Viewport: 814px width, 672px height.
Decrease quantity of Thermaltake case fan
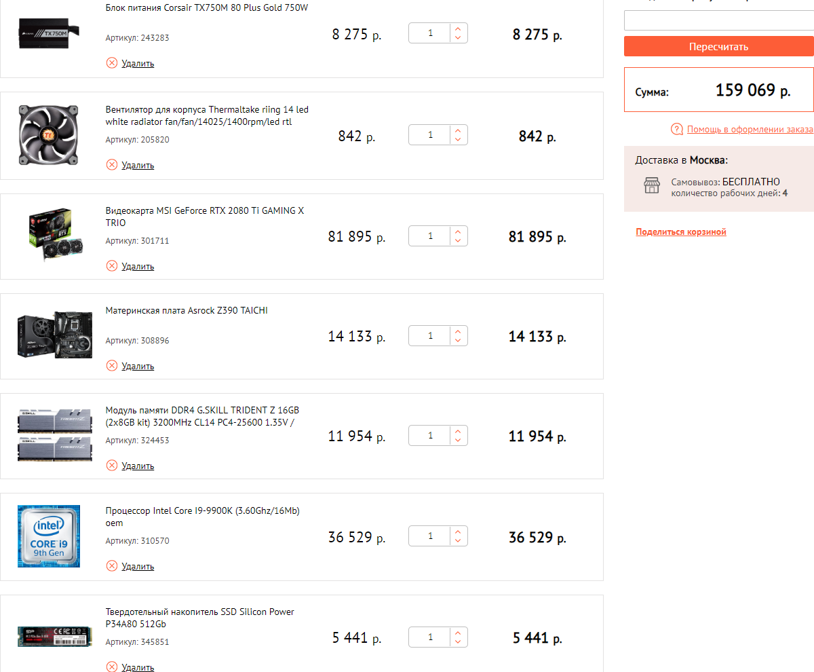[458, 139]
